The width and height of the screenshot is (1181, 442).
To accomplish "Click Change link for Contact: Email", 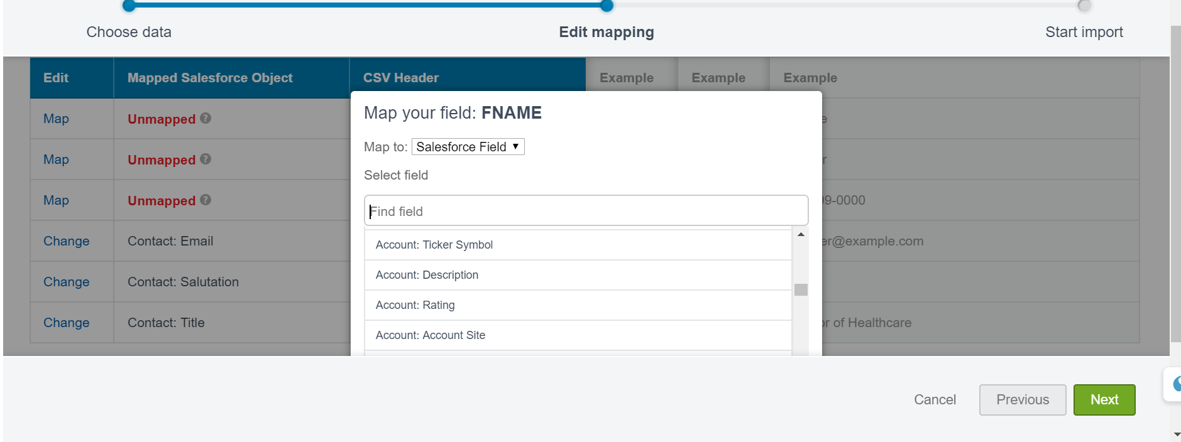I will [x=66, y=241].
